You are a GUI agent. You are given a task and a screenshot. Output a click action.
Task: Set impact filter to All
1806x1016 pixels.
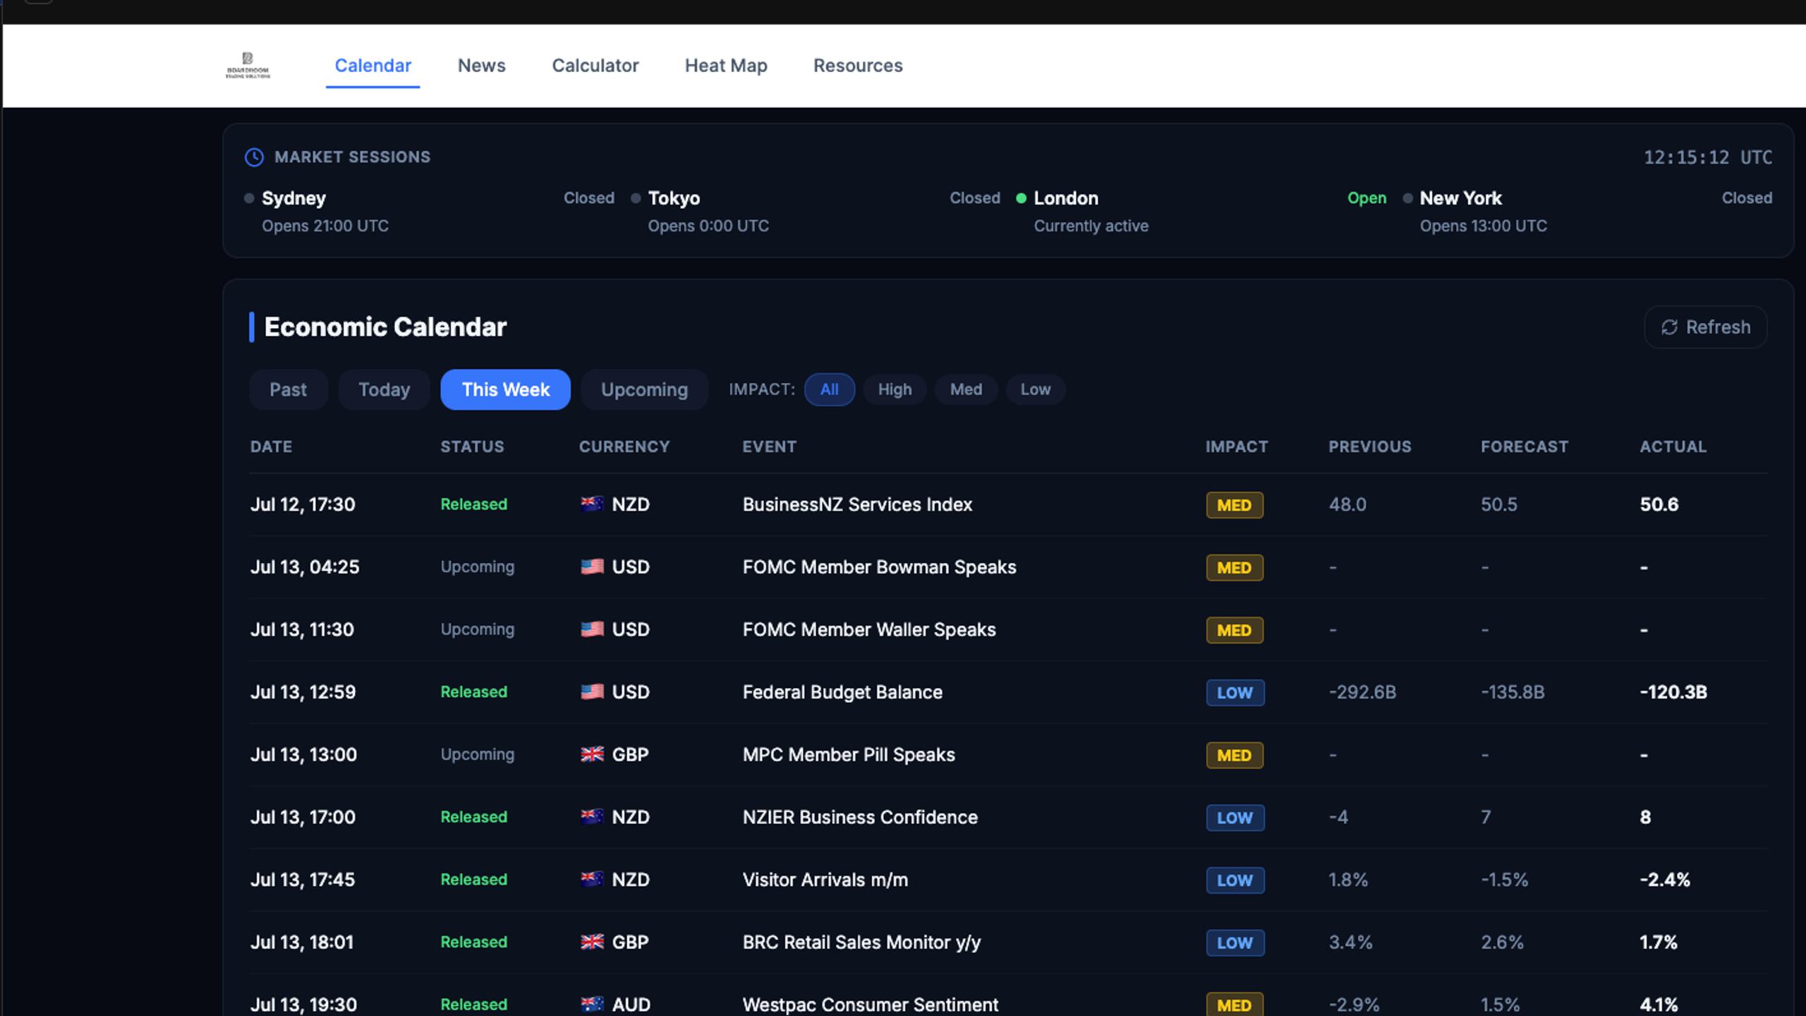(829, 389)
